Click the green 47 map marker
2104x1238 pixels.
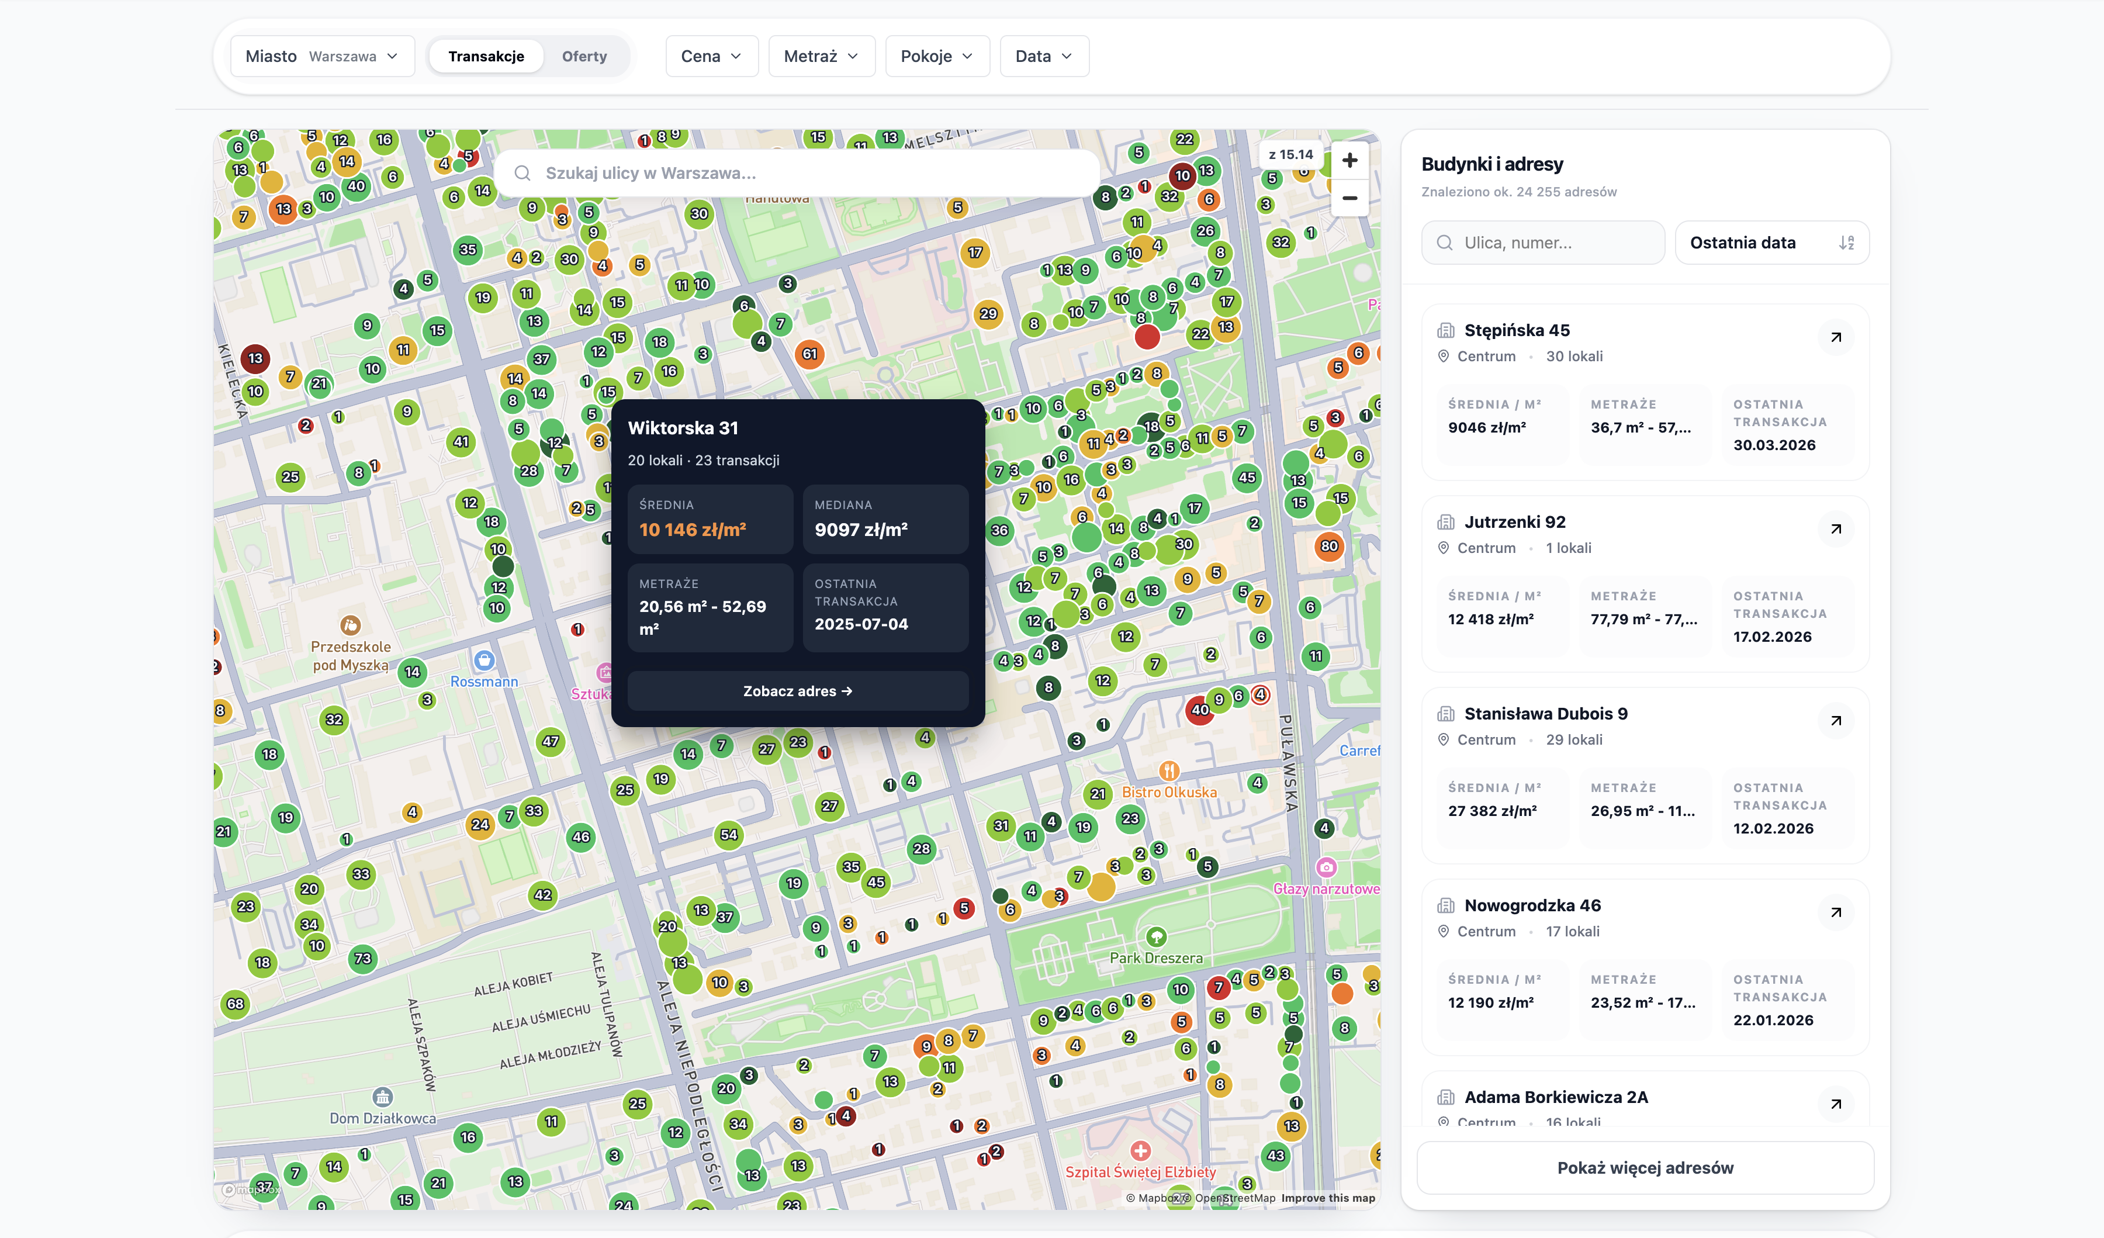tap(550, 741)
